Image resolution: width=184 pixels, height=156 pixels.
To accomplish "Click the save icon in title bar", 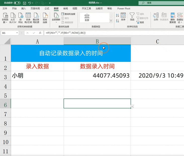I will click(x=25, y=3).
